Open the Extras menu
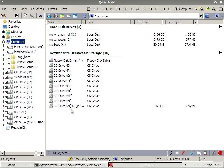Viewport: 224px width, 168px height. pos(53,9)
